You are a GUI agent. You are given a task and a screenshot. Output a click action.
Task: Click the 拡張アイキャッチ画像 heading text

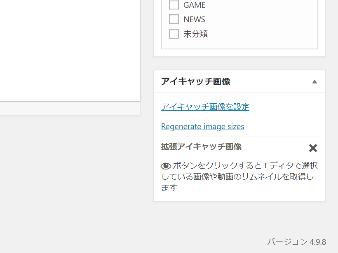[201, 147]
